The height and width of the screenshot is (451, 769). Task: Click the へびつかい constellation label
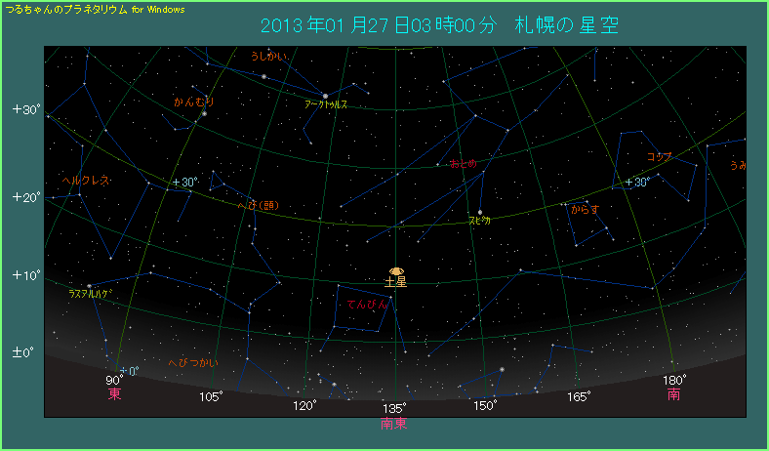(193, 362)
